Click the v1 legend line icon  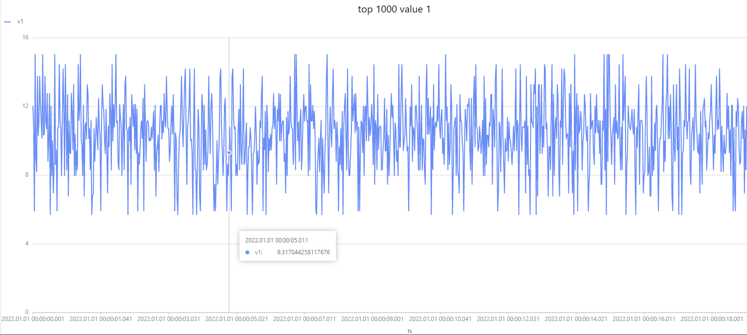(x=7, y=21)
